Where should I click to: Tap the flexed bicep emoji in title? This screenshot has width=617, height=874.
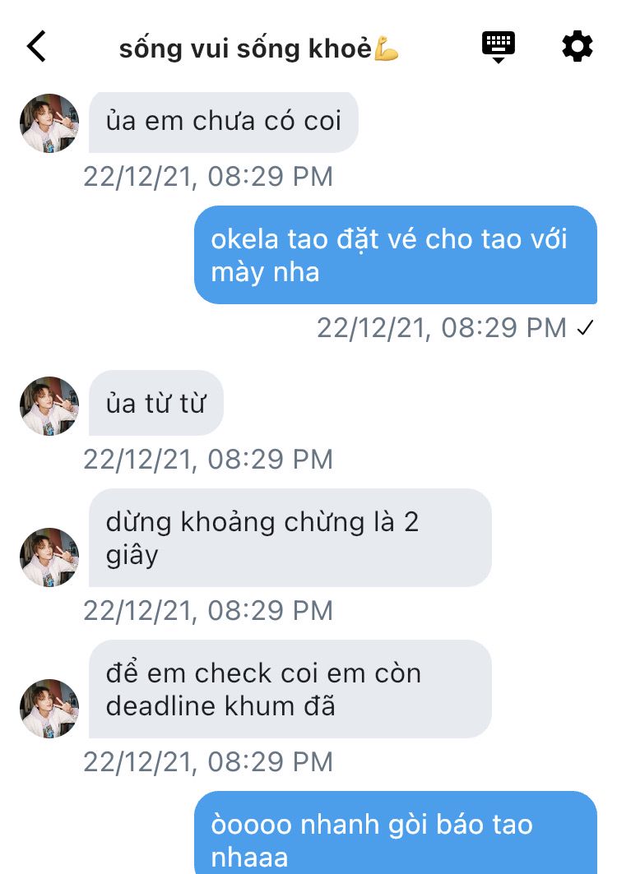tap(386, 48)
